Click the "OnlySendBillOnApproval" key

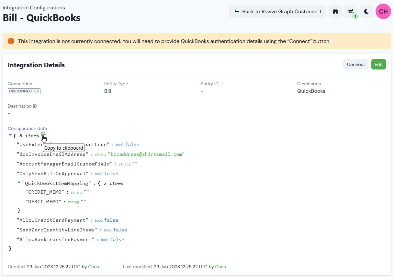coord(53,174)
